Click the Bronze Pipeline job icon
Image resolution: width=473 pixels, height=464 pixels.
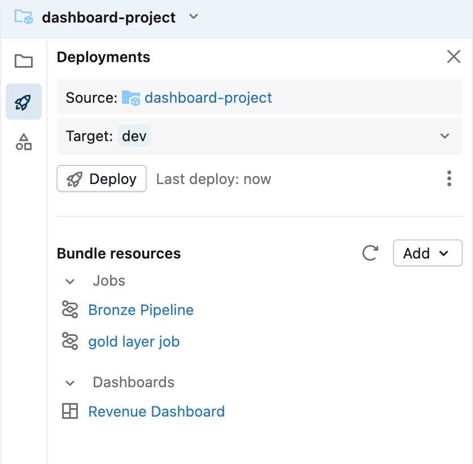click(x=70, y=310)
